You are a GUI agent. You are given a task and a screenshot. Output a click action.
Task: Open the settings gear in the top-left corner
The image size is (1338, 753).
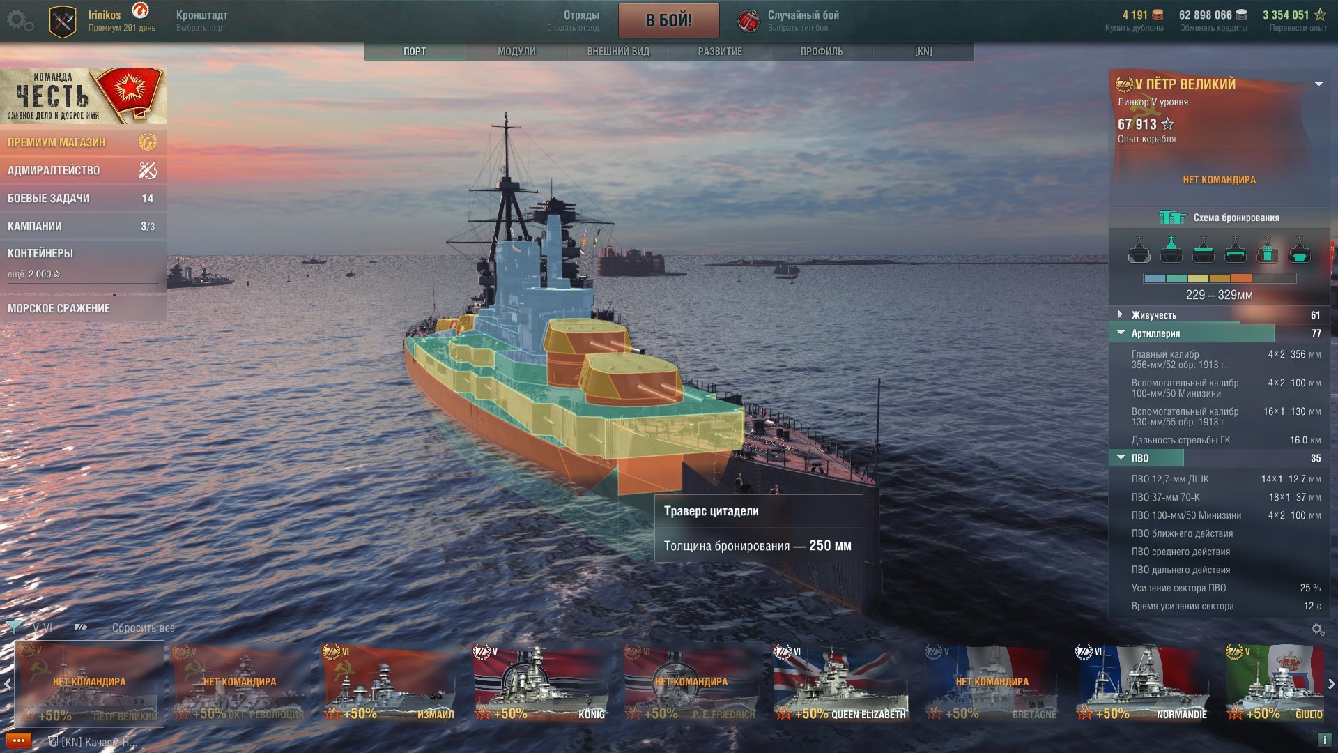coord(20,21)
